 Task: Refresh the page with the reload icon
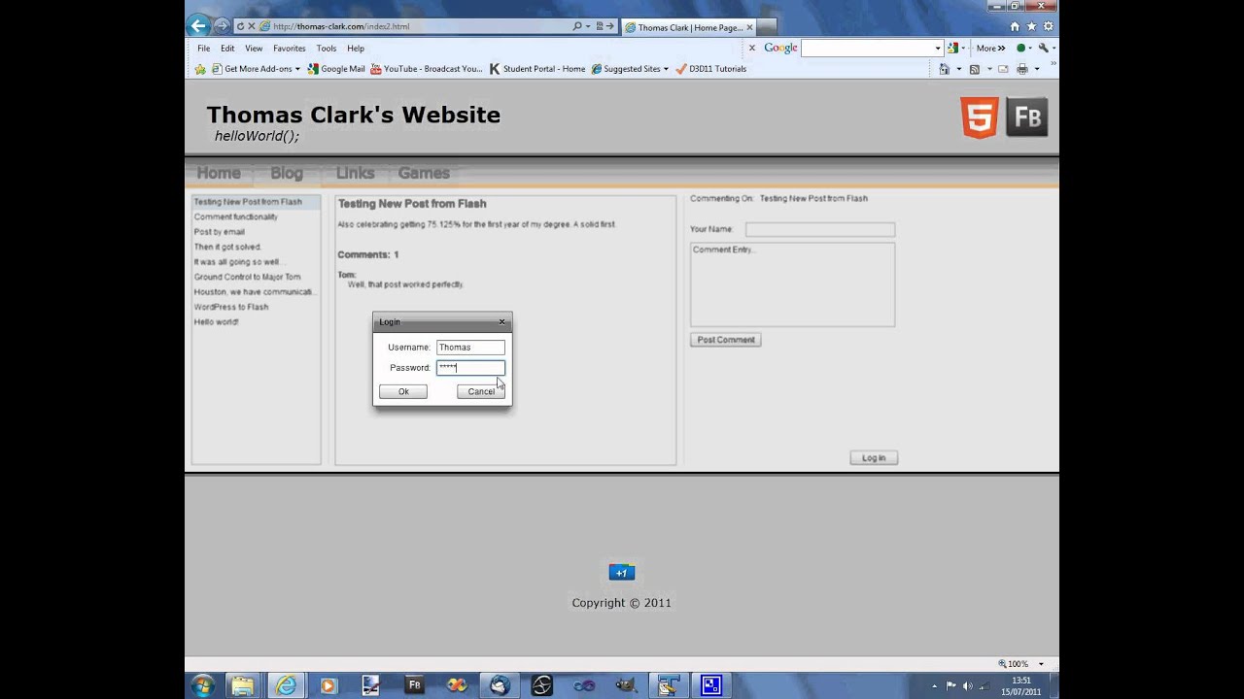point(240,26)
